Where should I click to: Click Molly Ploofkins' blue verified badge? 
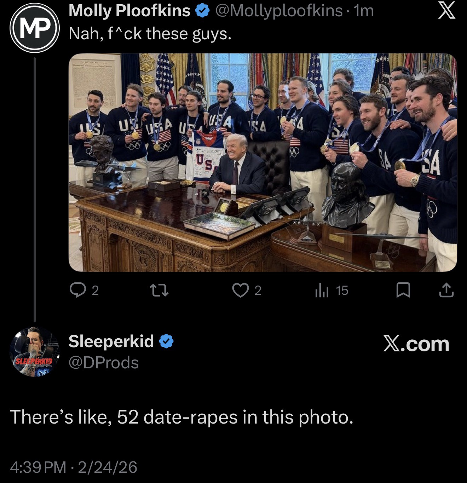[202, 11]
